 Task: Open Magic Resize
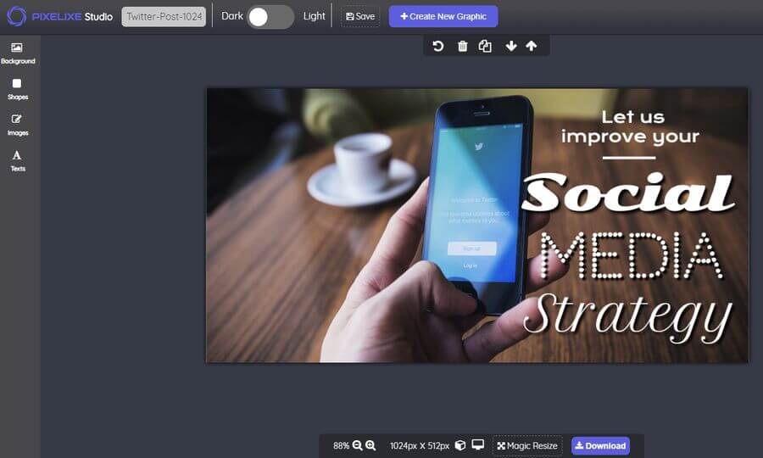point(527,445)
